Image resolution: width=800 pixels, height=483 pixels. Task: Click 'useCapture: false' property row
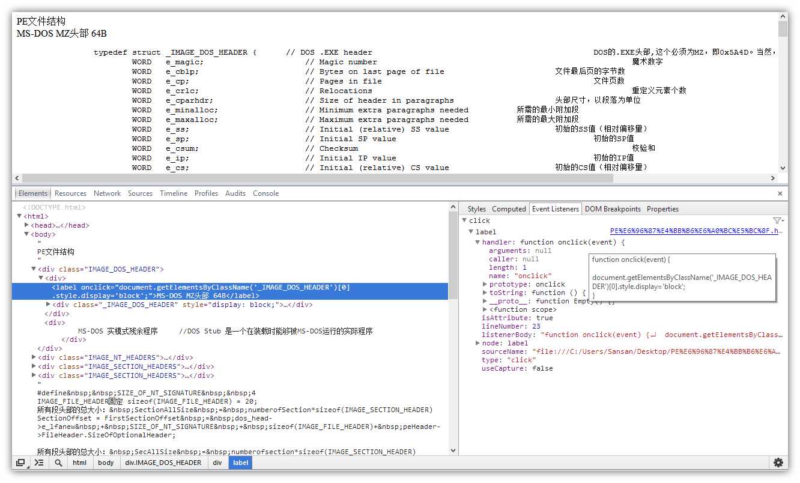(517, 368)
